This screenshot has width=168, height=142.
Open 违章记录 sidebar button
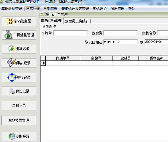coord(19,49)
